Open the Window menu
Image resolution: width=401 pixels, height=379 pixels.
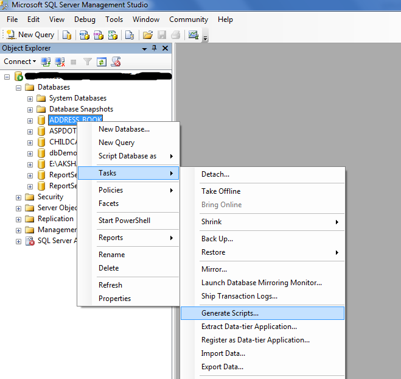(x=146, y=19)
